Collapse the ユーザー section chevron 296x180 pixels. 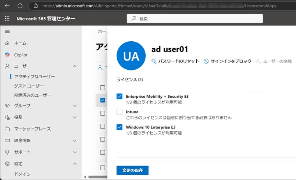pos(75,66)
